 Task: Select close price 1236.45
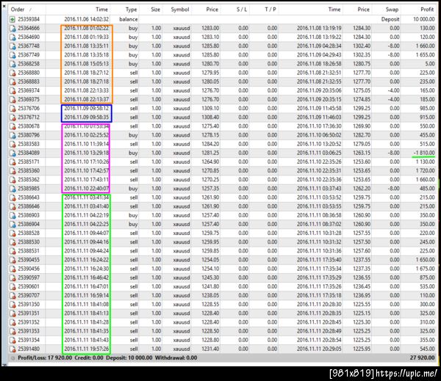point(362,287)
